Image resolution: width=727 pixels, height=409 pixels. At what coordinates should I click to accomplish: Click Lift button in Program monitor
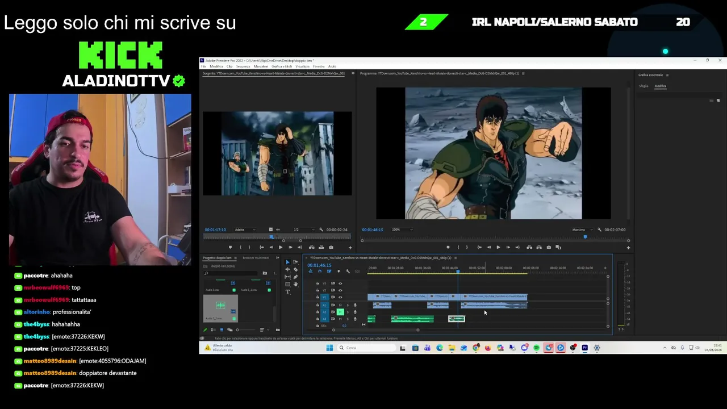click(529, 247)
